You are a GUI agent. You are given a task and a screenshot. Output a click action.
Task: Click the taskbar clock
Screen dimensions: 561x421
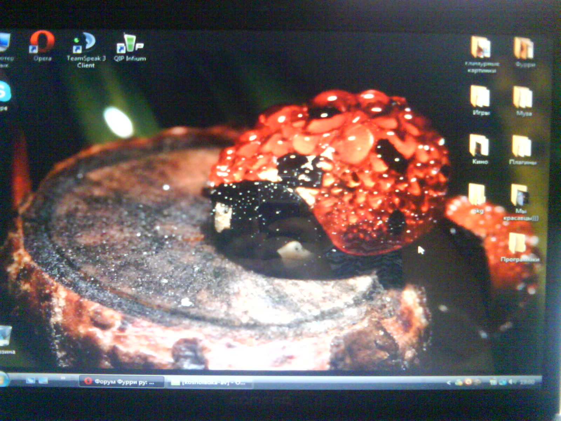pos(527,382)
